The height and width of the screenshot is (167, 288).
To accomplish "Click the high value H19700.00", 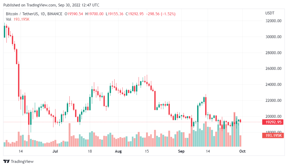I will pyautogui.click(x=94, y=14).
